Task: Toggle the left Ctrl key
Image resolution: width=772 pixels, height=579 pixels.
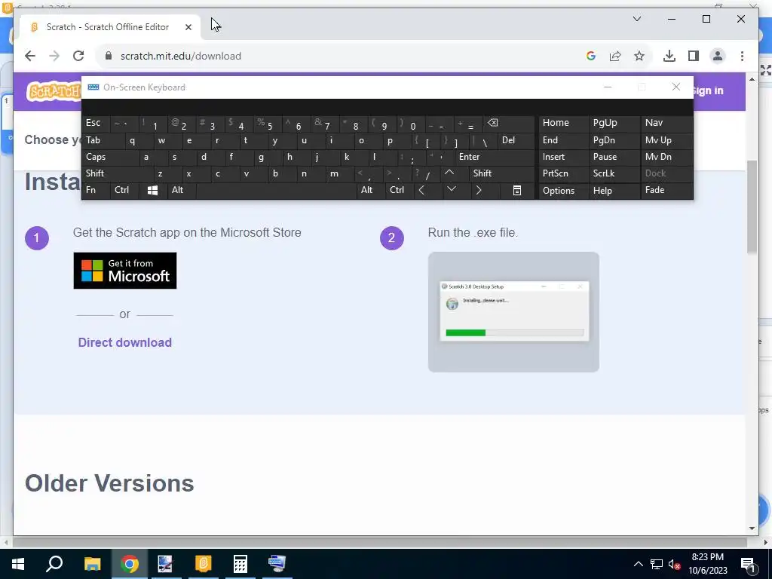Action: tap(125, 190)
